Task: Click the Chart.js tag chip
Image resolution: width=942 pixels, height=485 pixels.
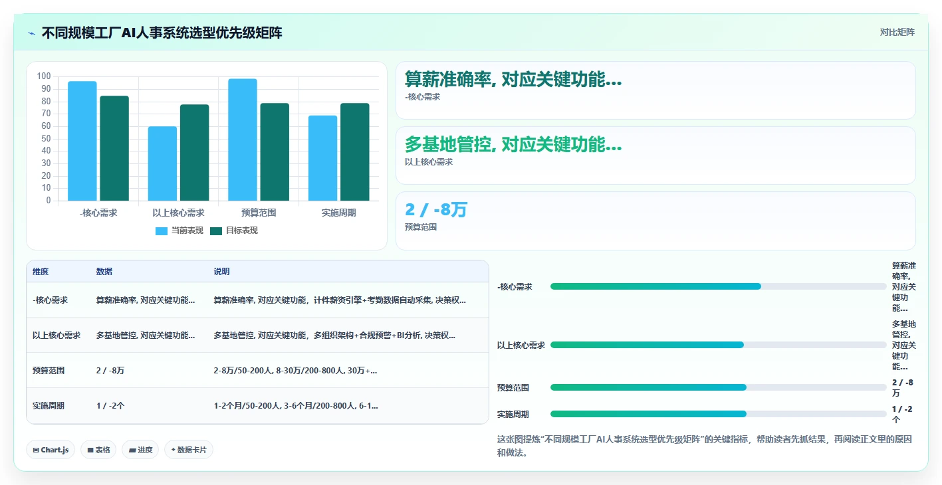Action: 51,450
